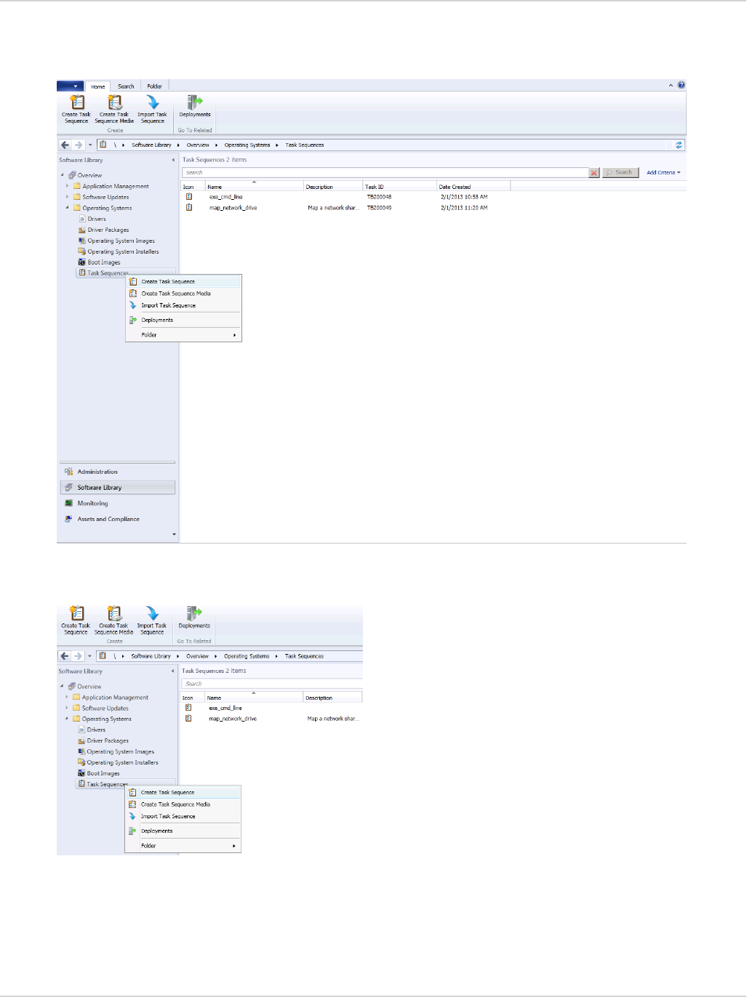Click Software Library breadcrumb in top screenshot
The image size is (747, 997).
click(151, 145)
